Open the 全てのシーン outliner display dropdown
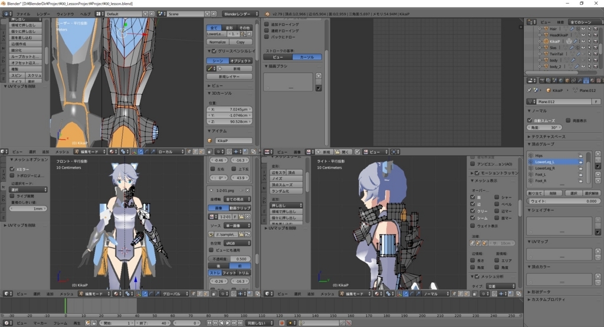This screenshot has width=604, height=327. pos(586,22)
